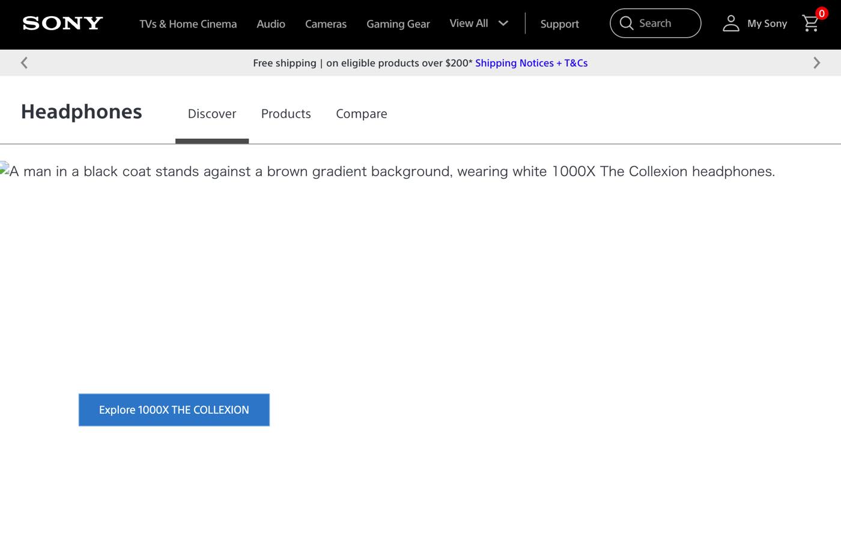
Task: Click the Sony logo
Action: tap(62, 23)
